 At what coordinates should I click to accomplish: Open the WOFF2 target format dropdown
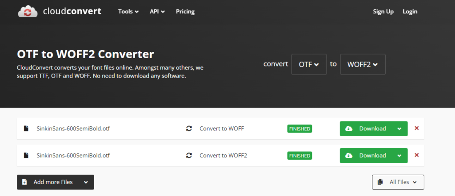tap(363, 64)
